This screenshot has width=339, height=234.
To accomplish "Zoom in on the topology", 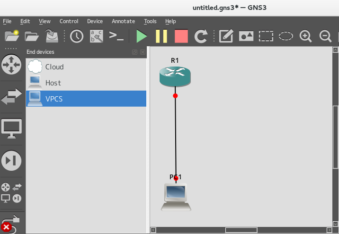I will point(306,36).
